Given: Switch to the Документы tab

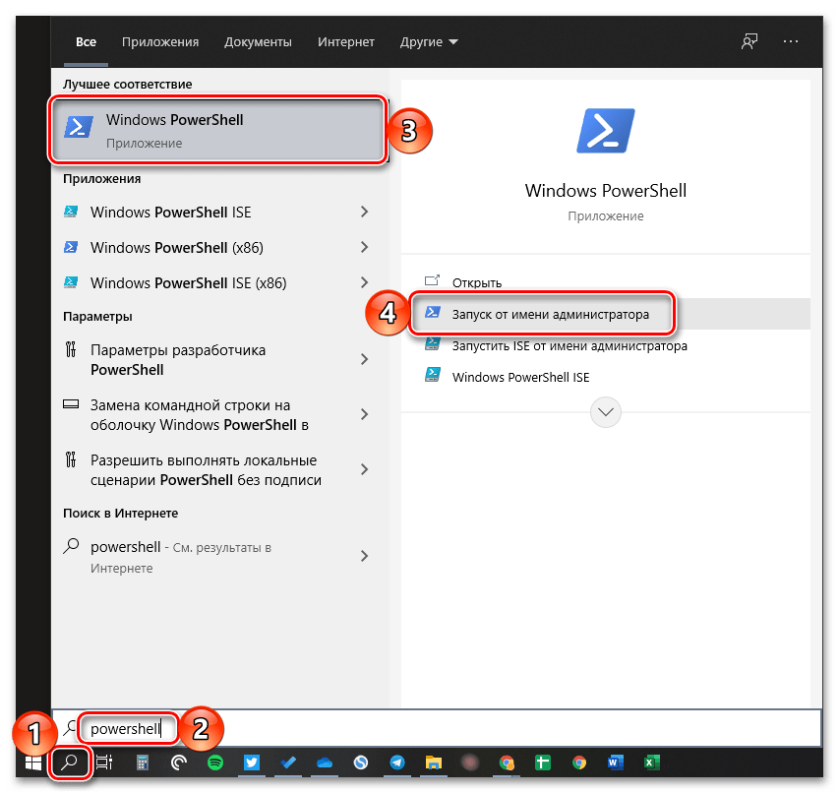Looking at the screenshot, I should point(258,42).
